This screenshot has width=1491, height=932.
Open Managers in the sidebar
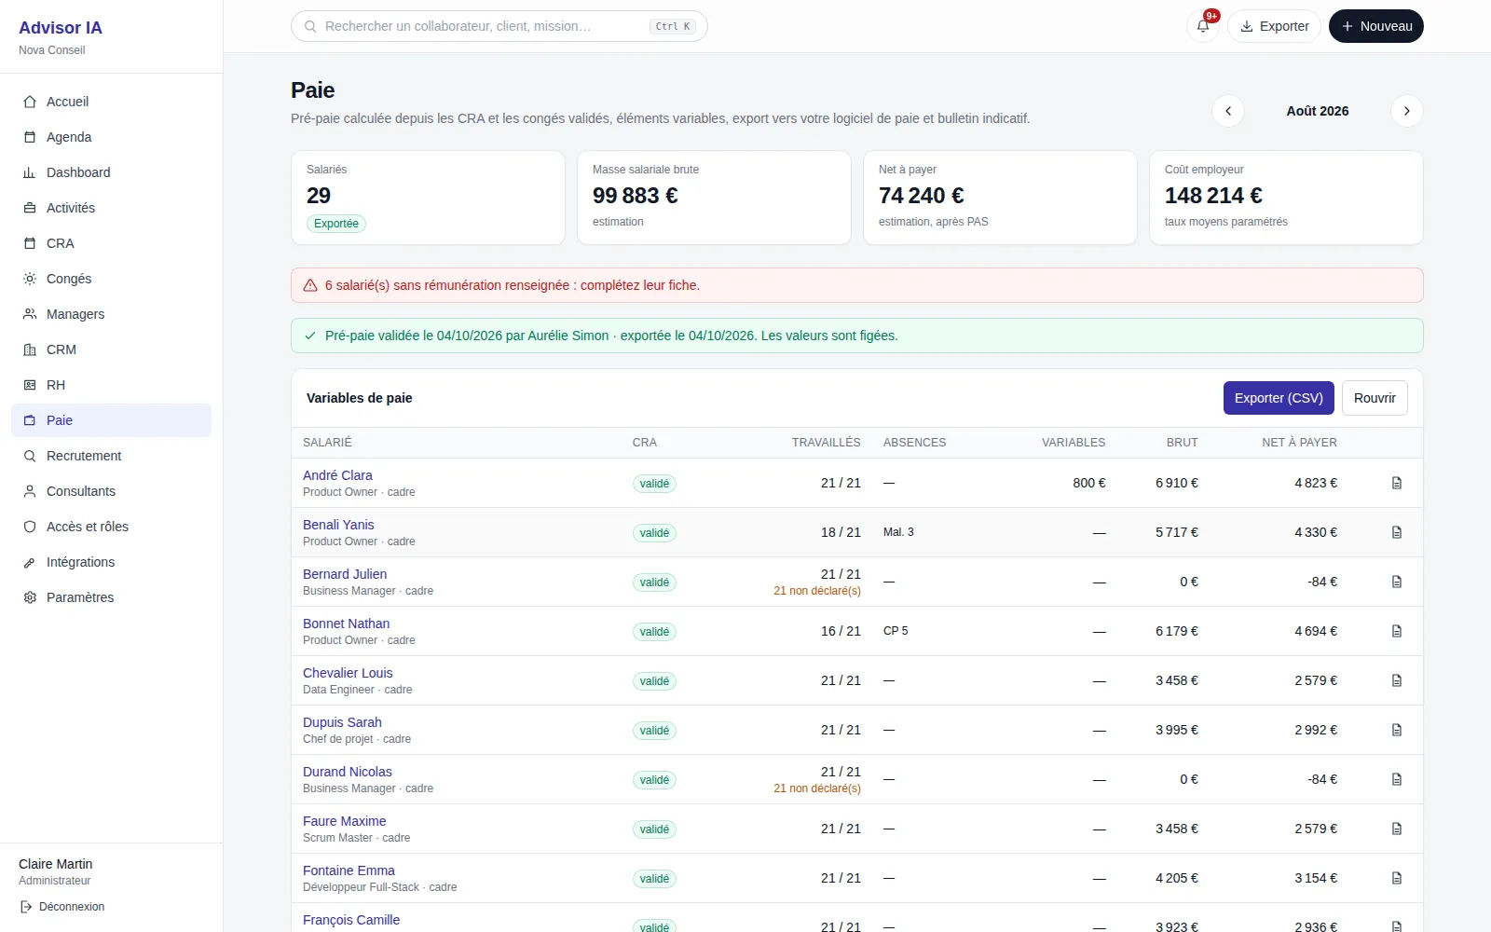[x=111, y=314]
